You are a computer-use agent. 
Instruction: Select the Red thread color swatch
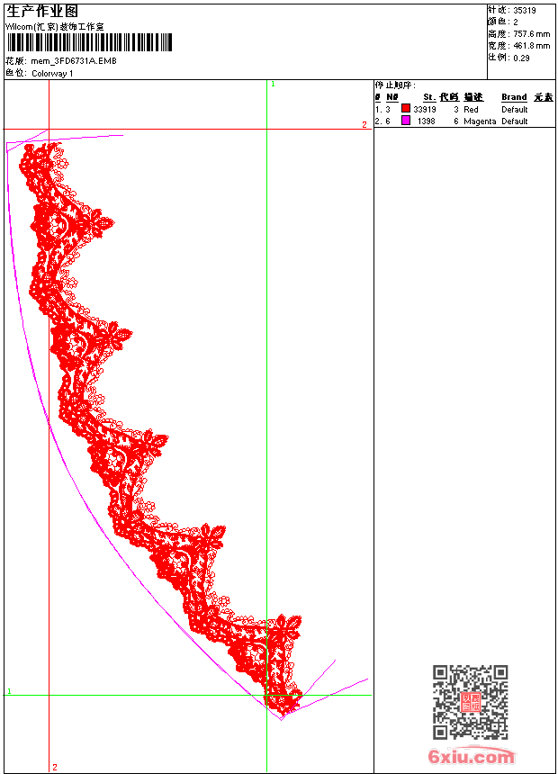(406, 108)
